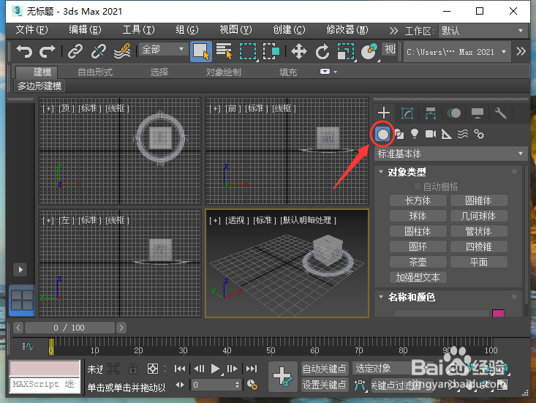Click the viewport layout tab icon
This screenshot has width=536, height=403.
point(22,300)
